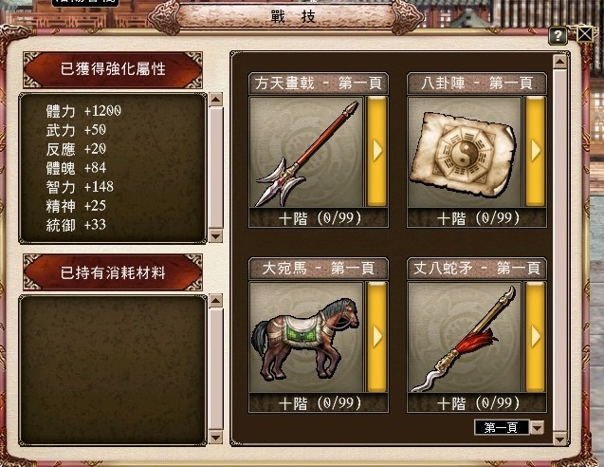
Task: Close the 戰技 window with the X icon
Action: click(x=585, y=34)
